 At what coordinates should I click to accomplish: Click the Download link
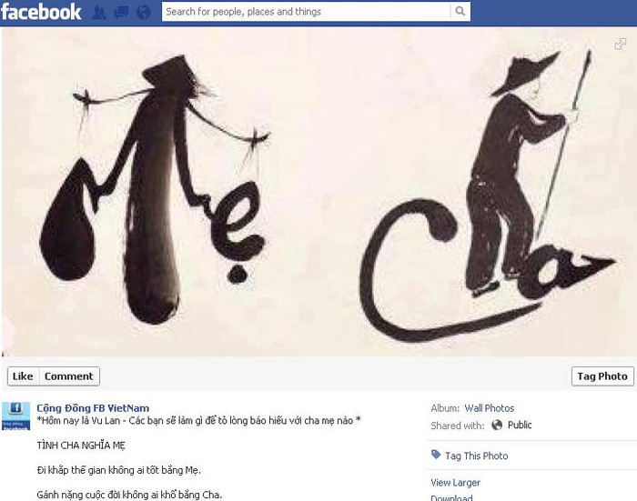451,497
